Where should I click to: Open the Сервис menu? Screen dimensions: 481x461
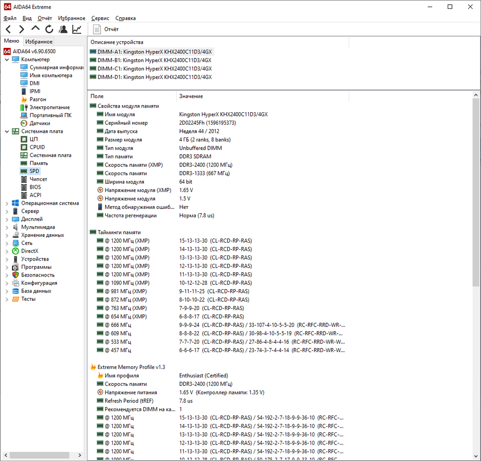pos(101,18)
